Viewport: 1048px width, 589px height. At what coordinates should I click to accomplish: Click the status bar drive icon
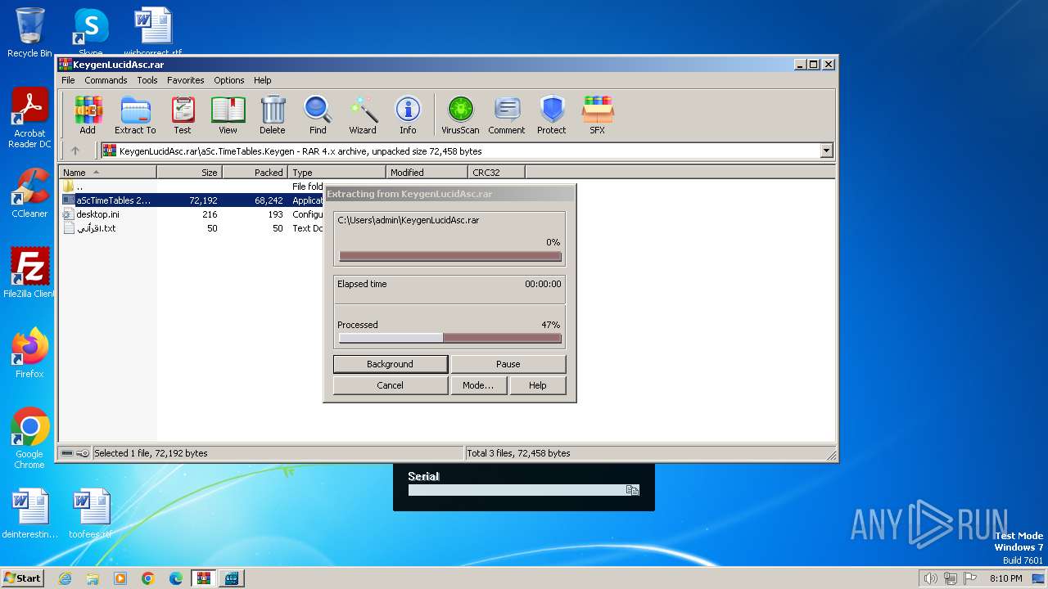pos(67,453)
